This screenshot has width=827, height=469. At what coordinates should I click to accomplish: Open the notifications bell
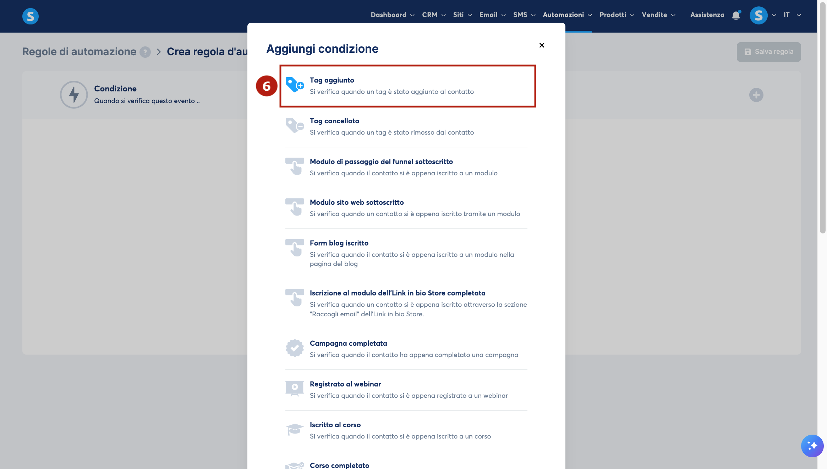click(736, 15)
